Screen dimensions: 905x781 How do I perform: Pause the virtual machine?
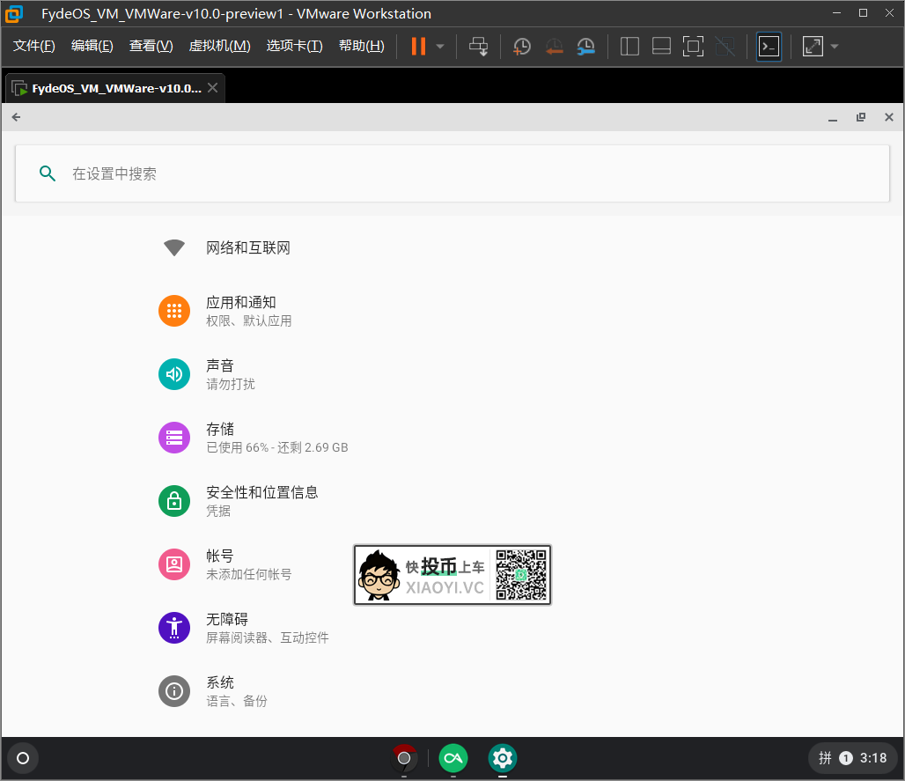[x=418, y=46]
